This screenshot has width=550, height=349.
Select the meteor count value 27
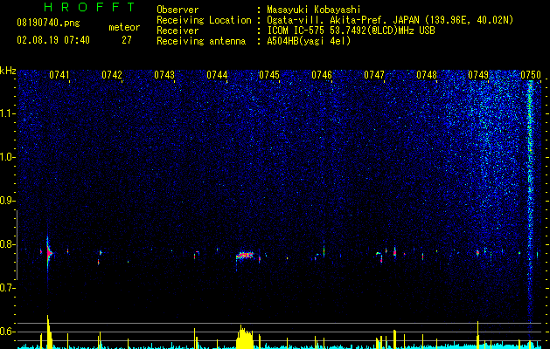pyautogui.click(x=126, y=40)
